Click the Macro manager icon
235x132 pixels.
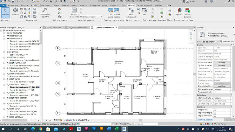tap(170, 11)
